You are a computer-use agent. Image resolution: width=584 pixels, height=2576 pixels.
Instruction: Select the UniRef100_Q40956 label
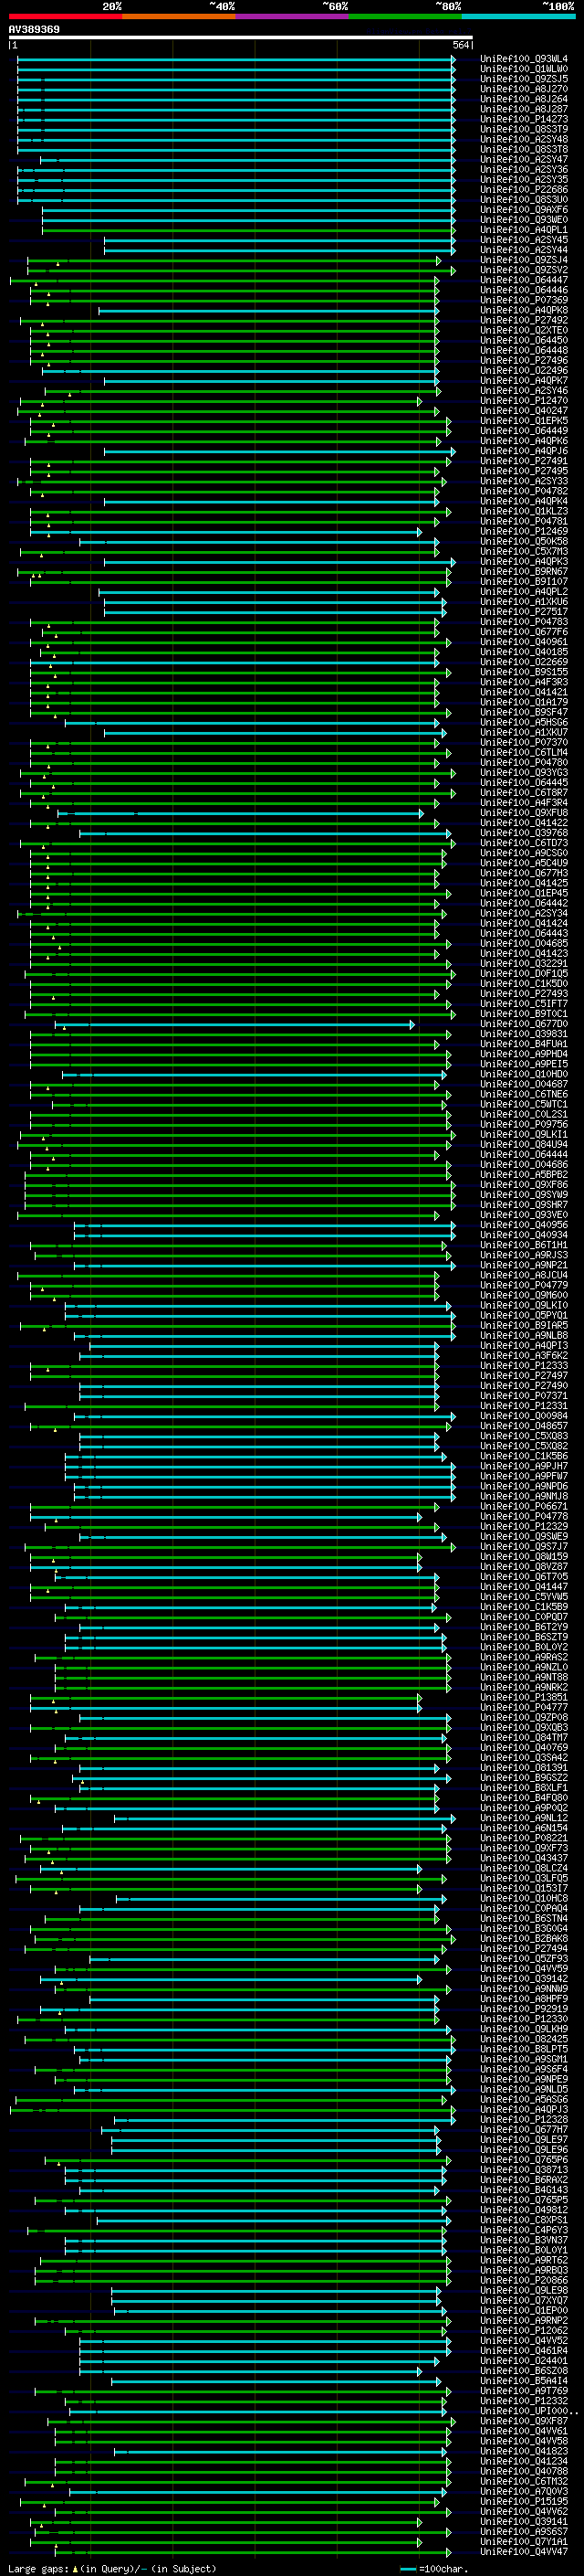[524, 1225]
